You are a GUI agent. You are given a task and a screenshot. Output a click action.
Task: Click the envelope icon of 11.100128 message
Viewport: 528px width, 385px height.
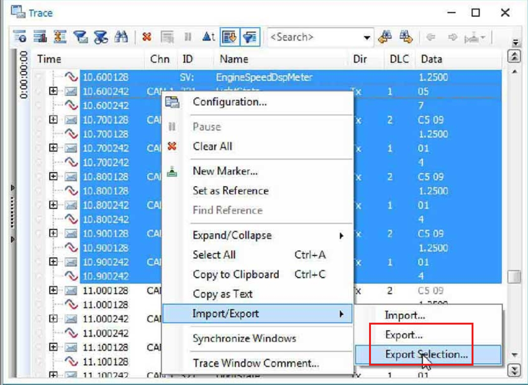[71, 347]
